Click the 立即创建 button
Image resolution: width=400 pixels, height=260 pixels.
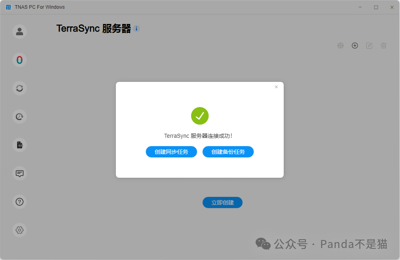click(x=223, y=202)
